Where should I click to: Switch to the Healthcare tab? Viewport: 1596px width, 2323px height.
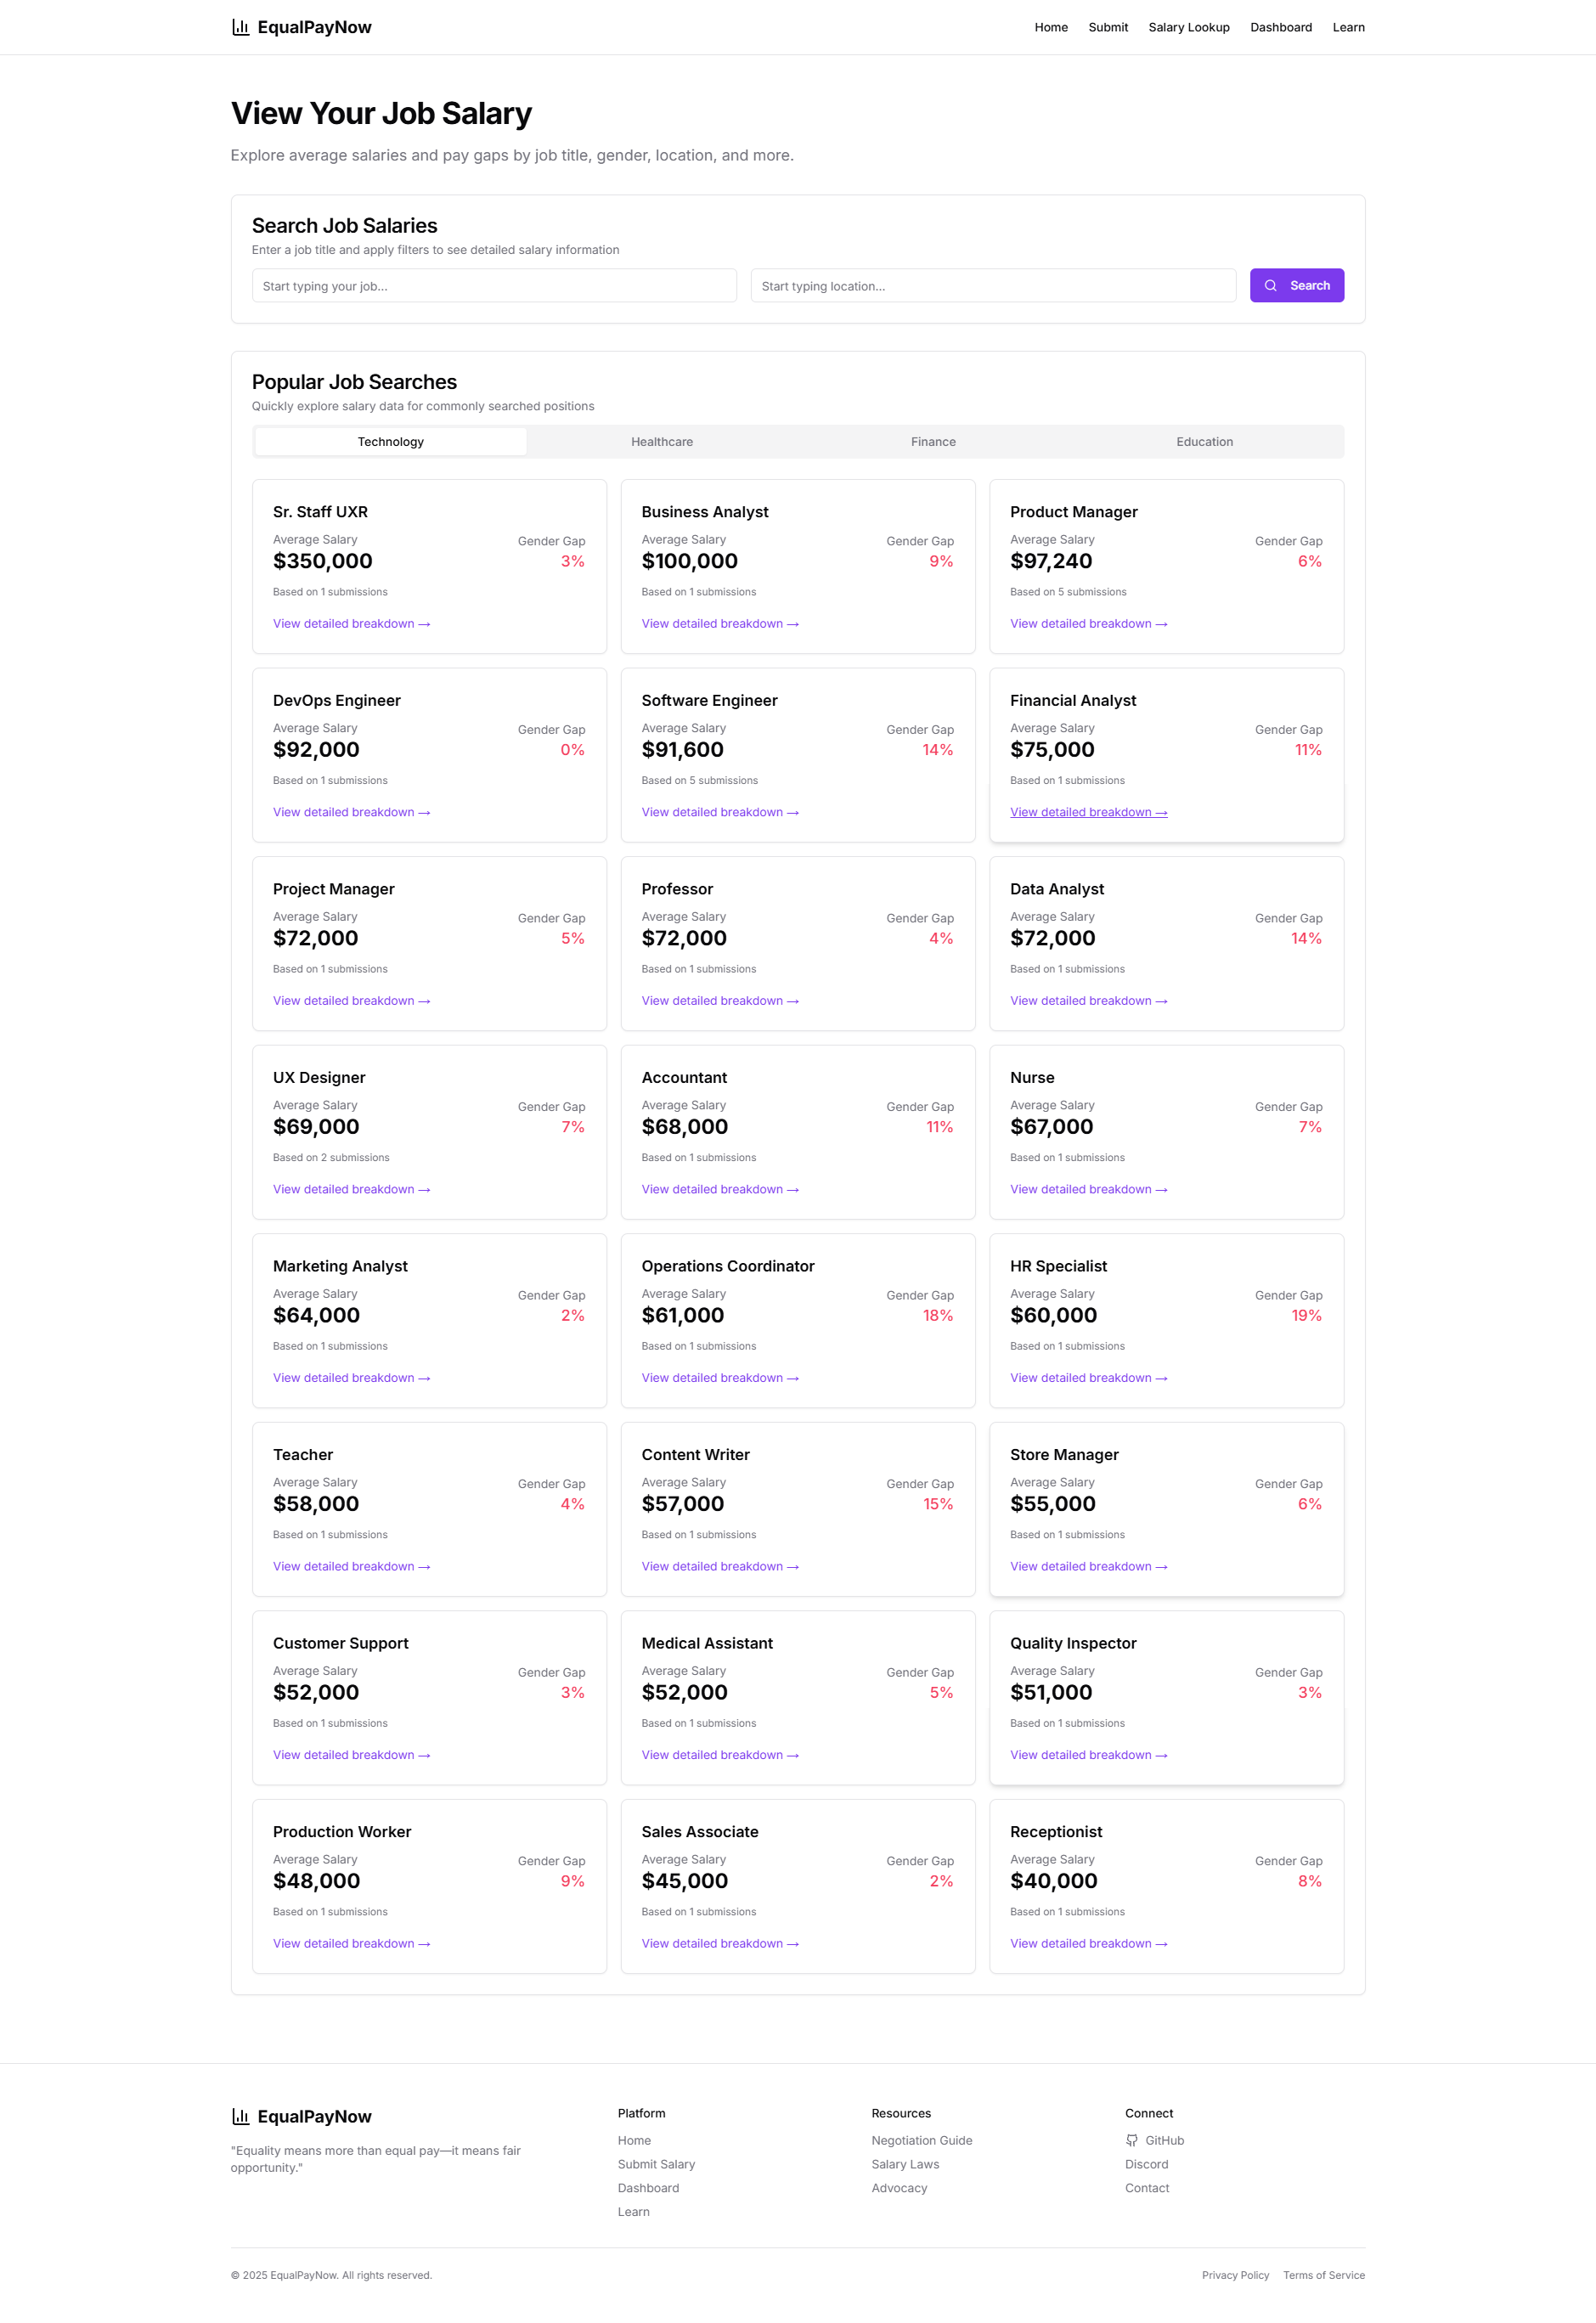click(x=662, y=442)
